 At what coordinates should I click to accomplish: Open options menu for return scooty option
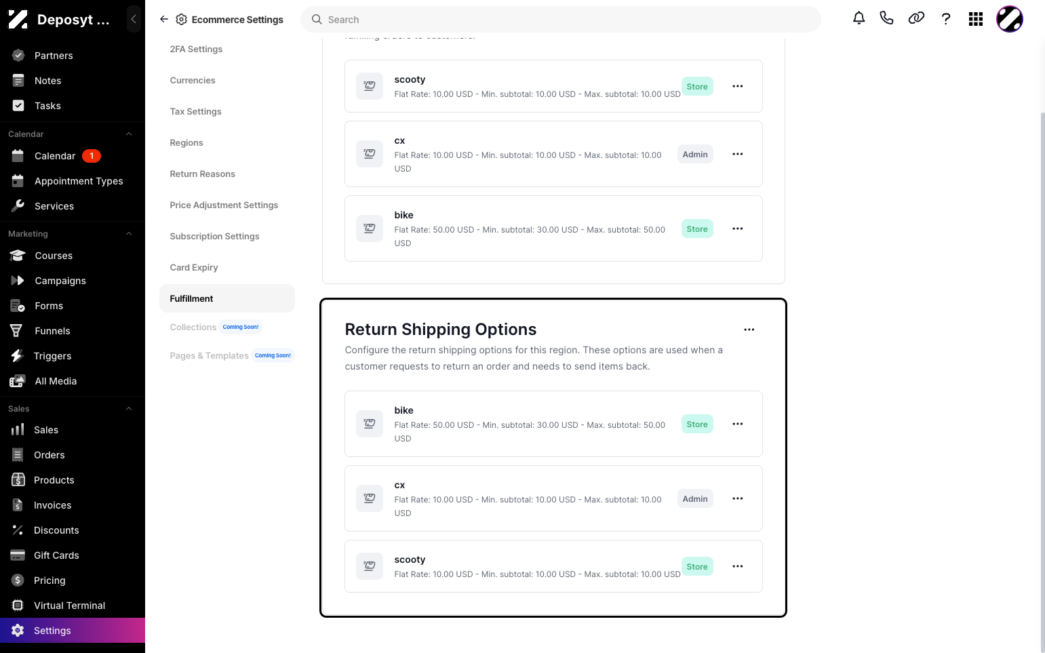coord(738,566)
